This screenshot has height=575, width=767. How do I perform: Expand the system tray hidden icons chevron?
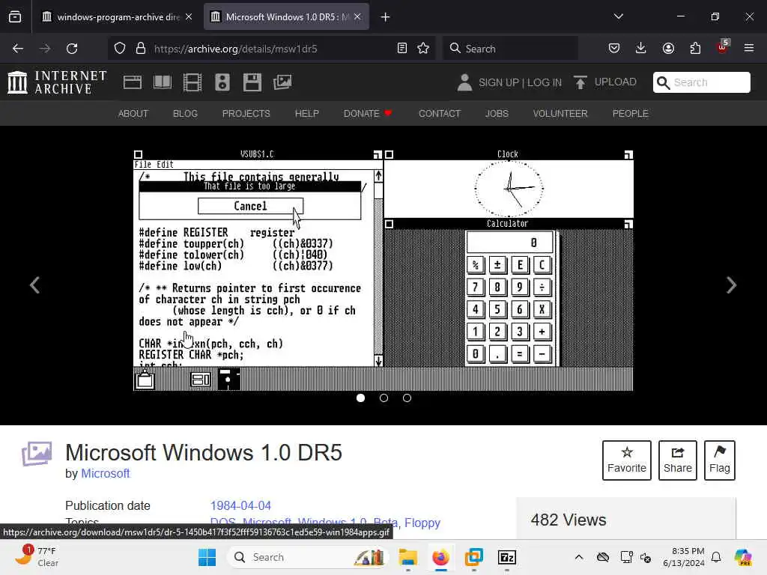pos(579,557)
